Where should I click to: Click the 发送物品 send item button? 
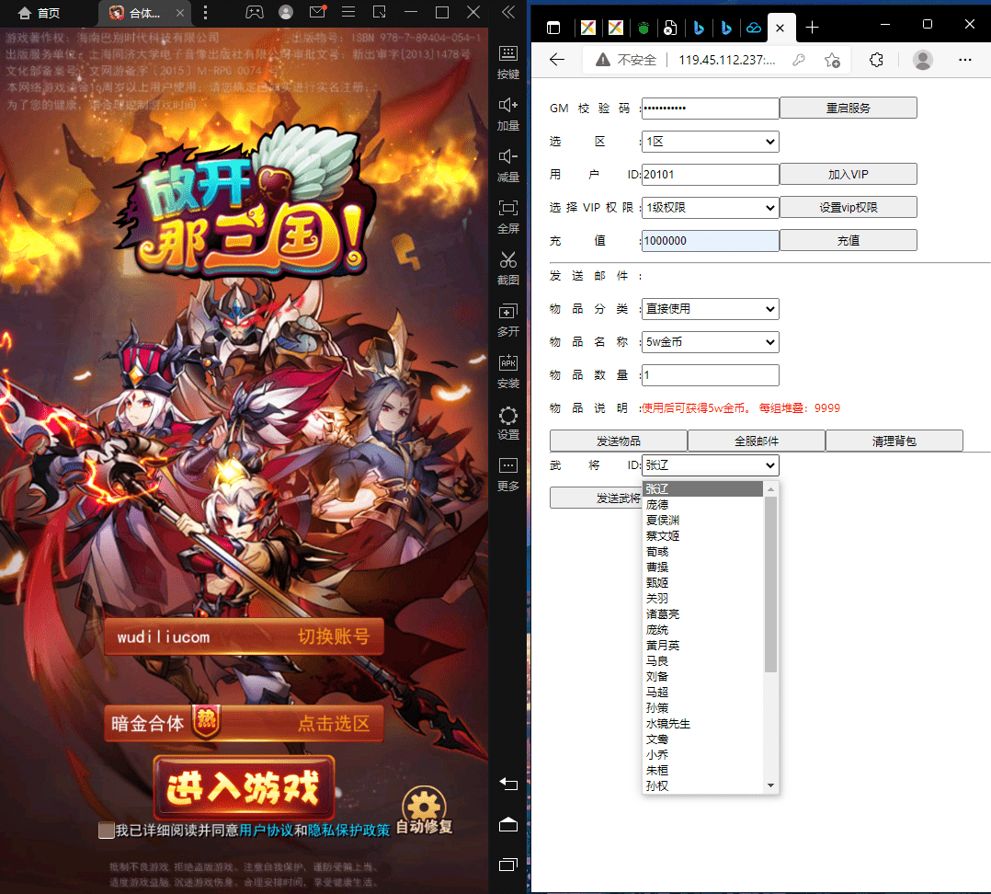pos(618,441)
